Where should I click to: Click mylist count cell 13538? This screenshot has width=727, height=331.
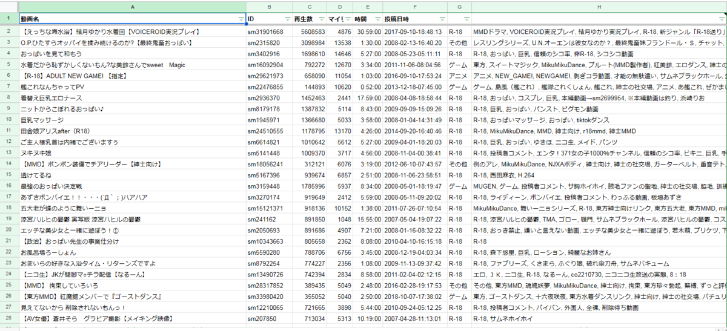click(x=340, y=42)
